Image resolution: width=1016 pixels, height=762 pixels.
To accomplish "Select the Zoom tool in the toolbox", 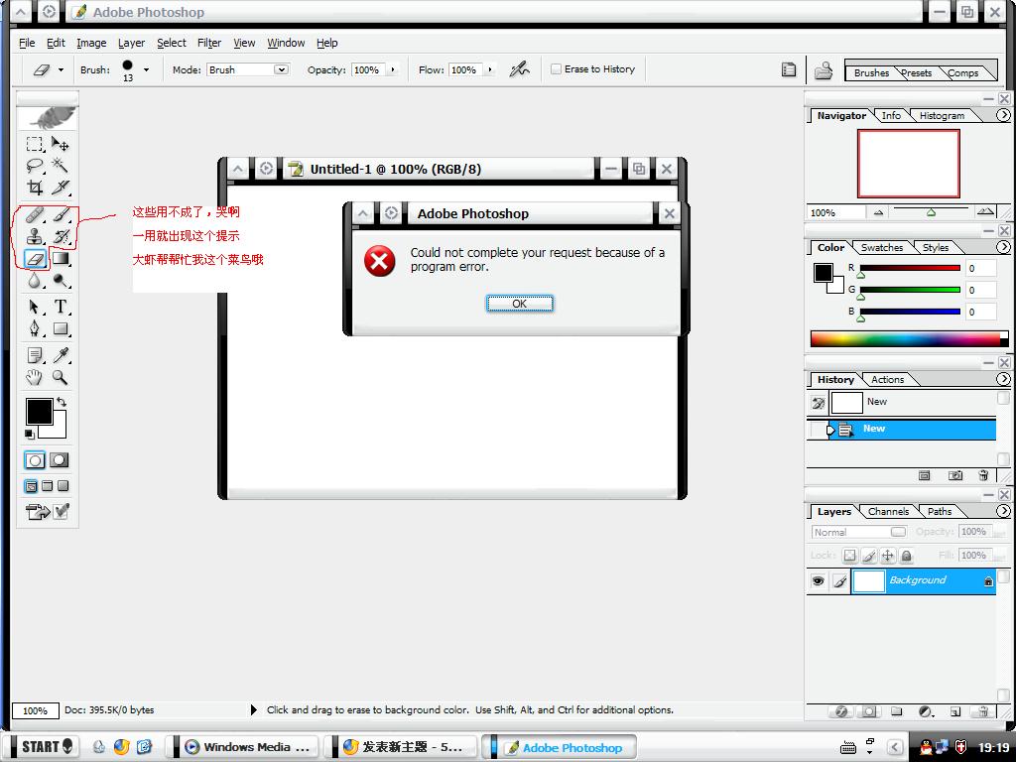I will pyautogui.click(x=61, y=377).
